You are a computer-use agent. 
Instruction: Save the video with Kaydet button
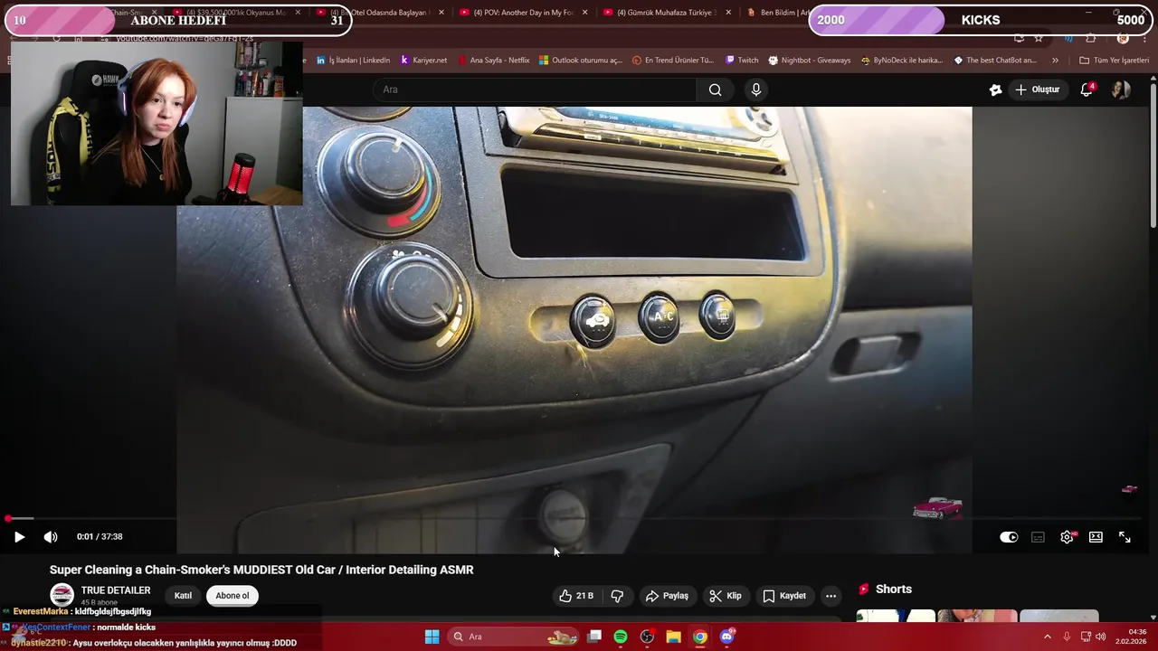[784, 596]
